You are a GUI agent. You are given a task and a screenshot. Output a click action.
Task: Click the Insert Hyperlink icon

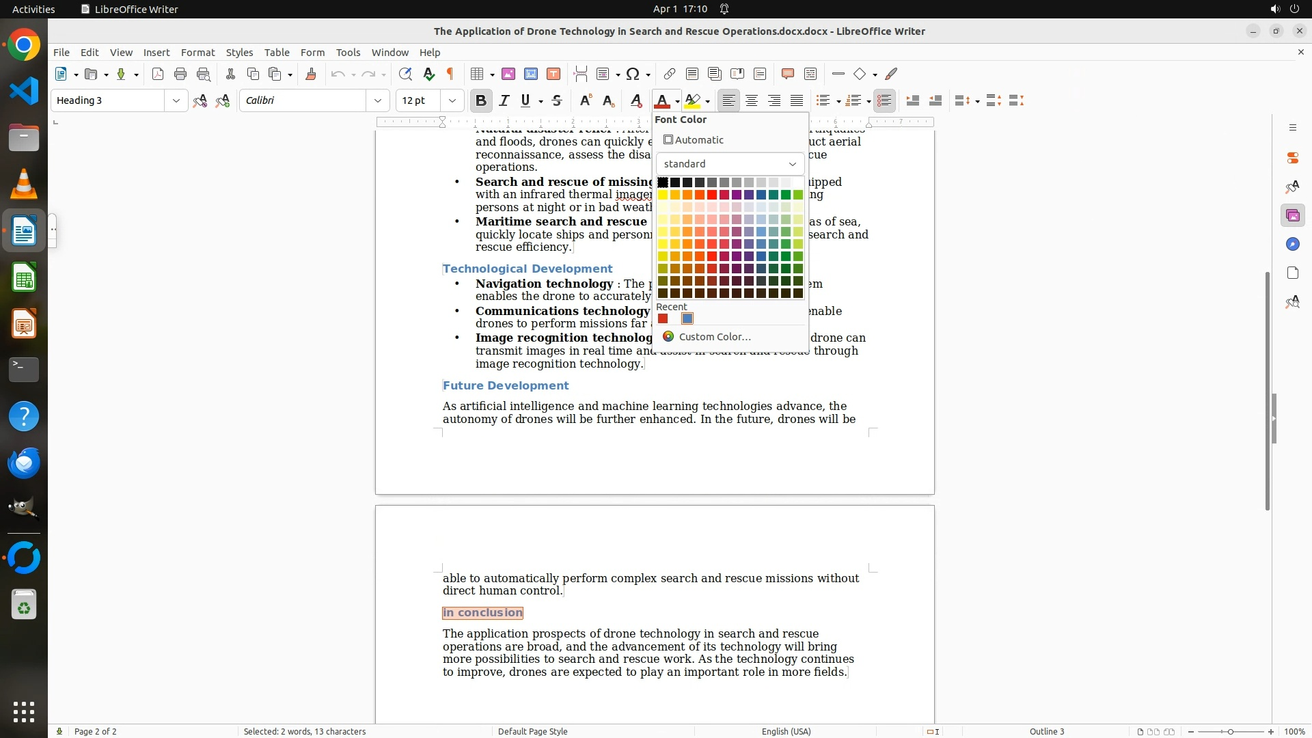point(670,74)
